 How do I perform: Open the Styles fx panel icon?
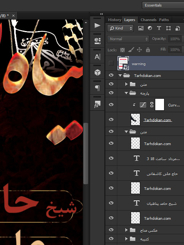click(x=97, y=104)
